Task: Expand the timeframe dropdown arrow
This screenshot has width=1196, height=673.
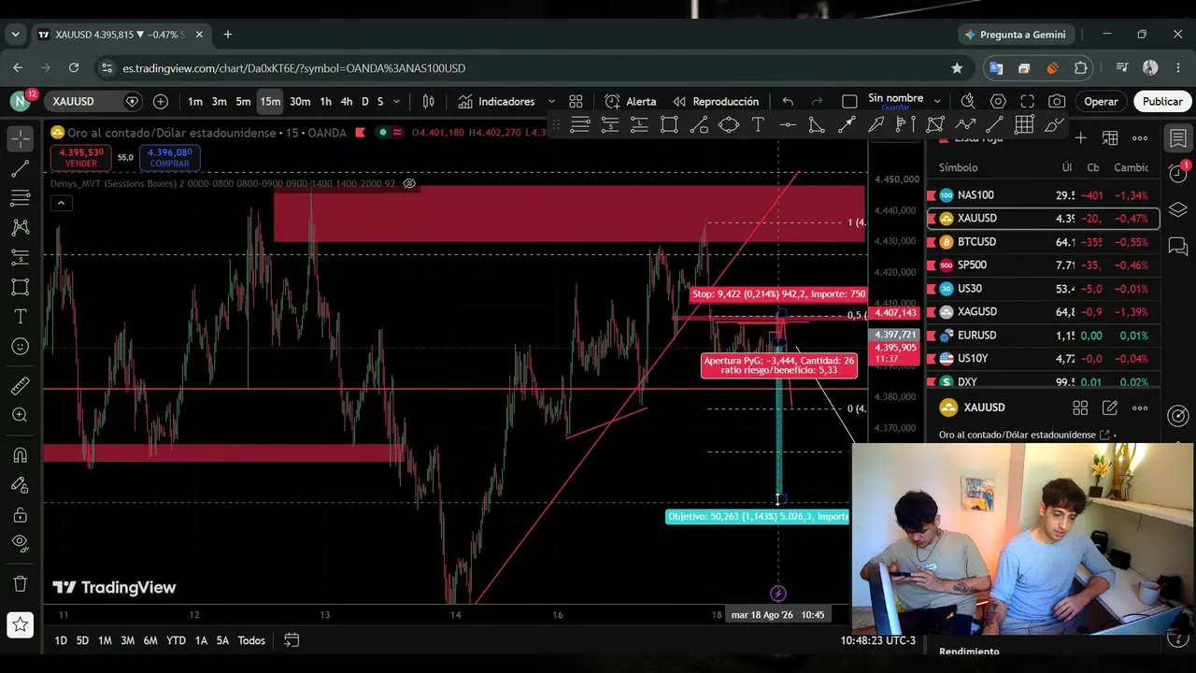Action: pyautogui.click(x=397, y=101)
